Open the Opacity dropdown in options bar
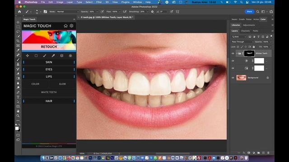The width and height of the screenshot is (289, 162). (x=97, y=12)
